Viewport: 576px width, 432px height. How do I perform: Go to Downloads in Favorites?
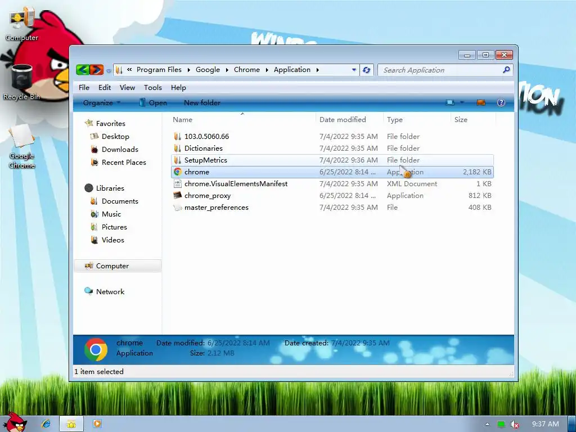click(x=114, y=149)
